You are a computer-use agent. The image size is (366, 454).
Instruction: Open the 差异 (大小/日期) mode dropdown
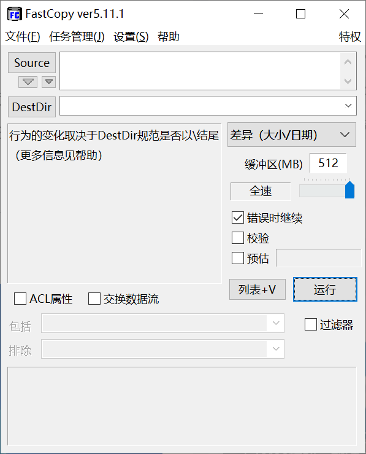[292, 135]
